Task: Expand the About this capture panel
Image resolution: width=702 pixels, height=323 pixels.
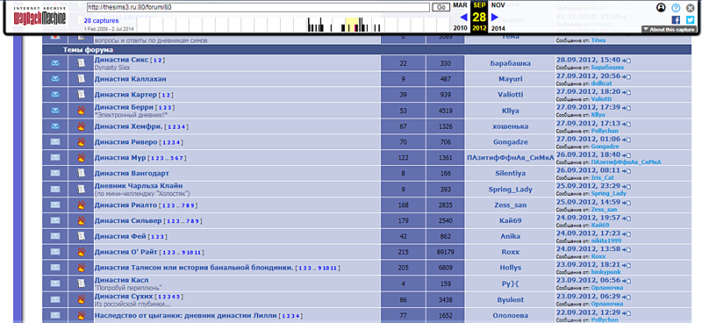Action: 669,30
